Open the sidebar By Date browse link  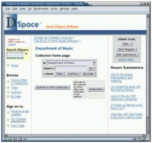click(16, 97)
